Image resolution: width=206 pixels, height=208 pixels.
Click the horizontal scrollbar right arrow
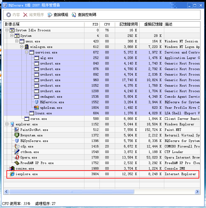(197, 191)
